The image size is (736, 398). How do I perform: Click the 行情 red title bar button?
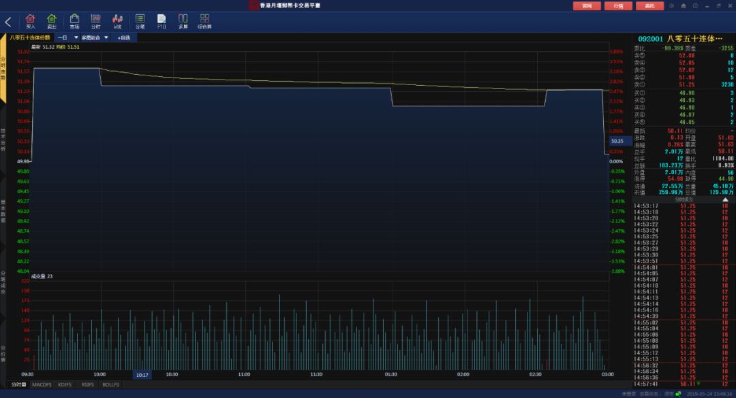click(618, 6)
